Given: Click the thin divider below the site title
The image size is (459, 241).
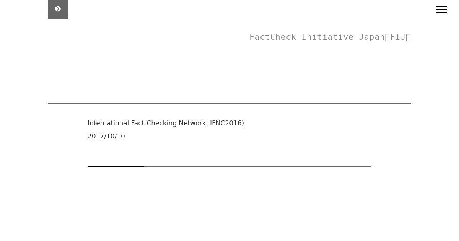Looking at the screenshot, I should tap(229, 103).
